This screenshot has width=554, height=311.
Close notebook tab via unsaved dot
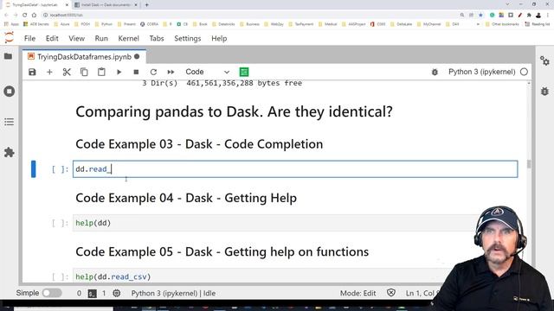coord(137,57)
